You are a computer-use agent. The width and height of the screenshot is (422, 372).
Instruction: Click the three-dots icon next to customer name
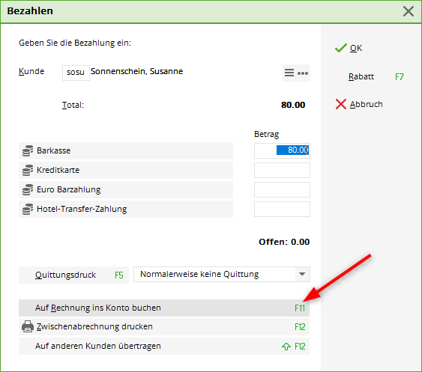tap(303, 73)
